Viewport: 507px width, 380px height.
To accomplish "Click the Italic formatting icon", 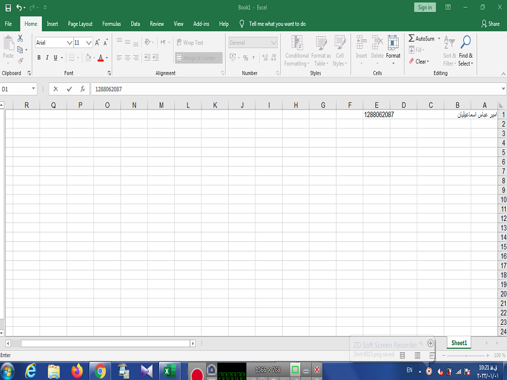I will [x=47, y=58].
